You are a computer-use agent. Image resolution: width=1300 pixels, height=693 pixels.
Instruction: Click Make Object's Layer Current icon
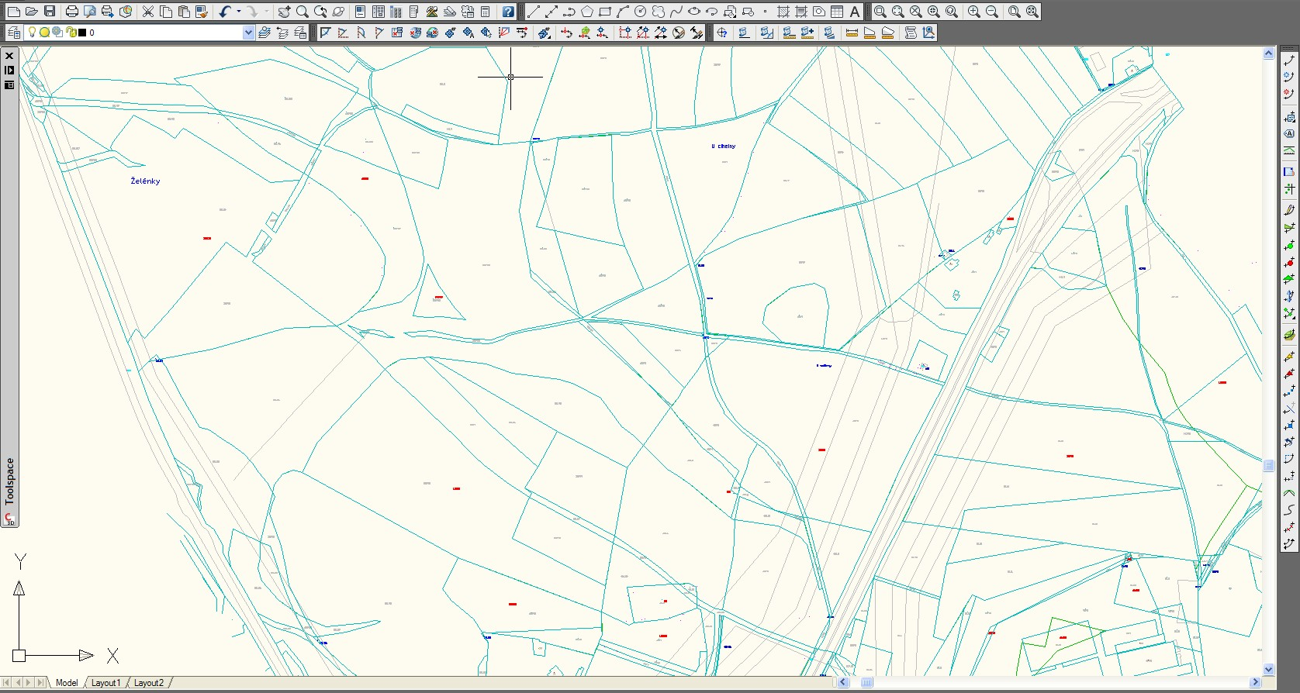[264, 33]
